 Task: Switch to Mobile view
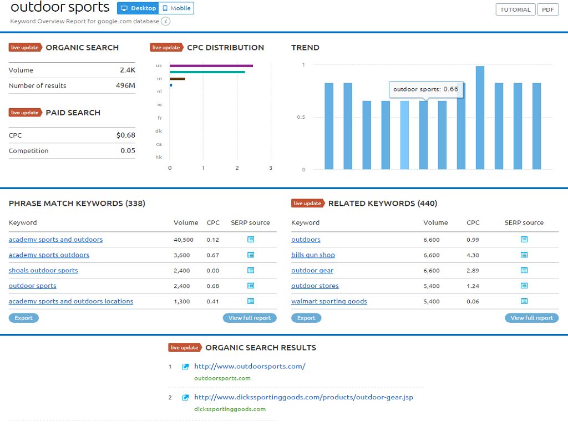point(176,8)
